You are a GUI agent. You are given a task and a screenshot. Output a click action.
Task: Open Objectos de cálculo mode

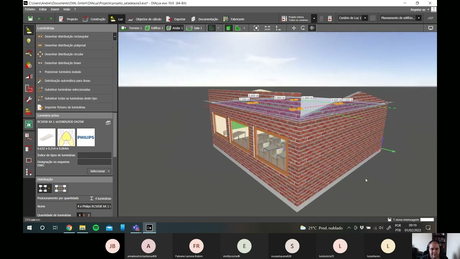[145, 19]
